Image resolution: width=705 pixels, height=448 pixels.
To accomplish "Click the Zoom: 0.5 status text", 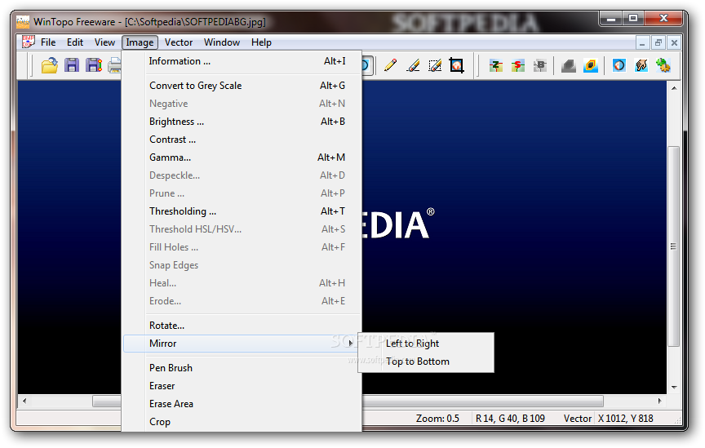I will tap(437, 419).
